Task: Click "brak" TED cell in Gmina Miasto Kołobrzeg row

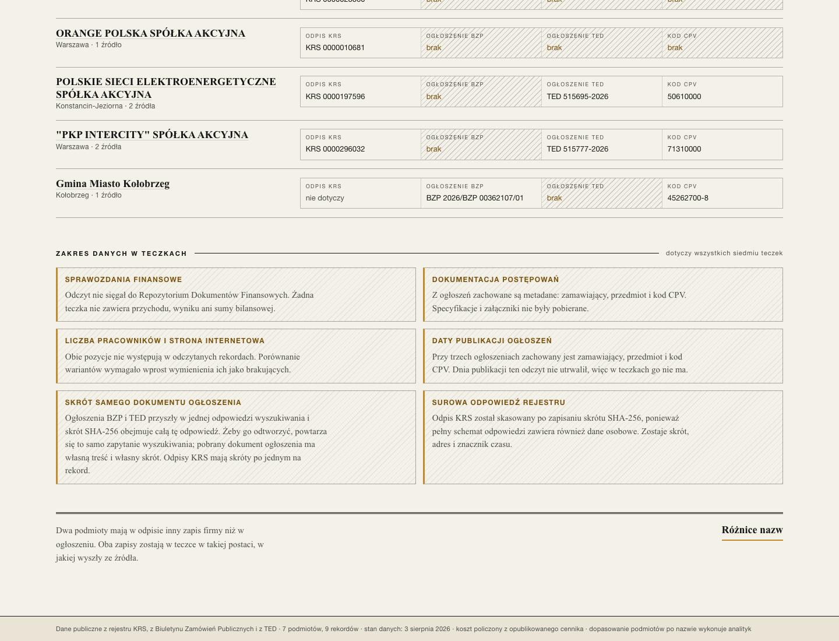Action: tap(555, 198)
